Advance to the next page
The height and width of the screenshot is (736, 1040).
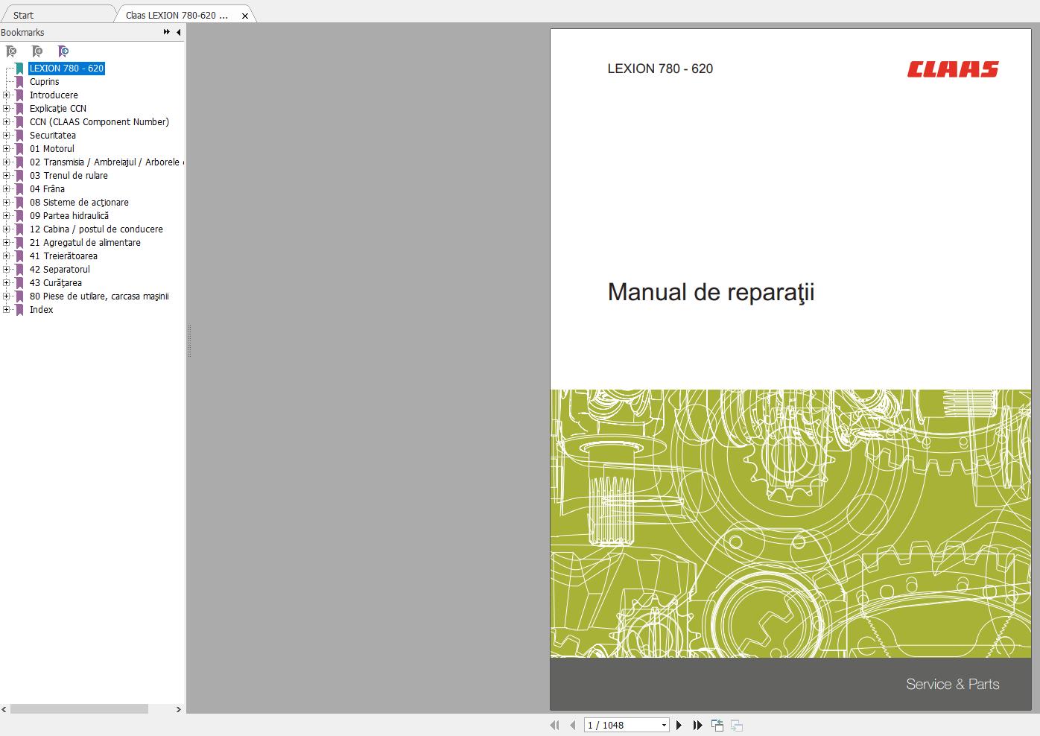tap(679, 724)
